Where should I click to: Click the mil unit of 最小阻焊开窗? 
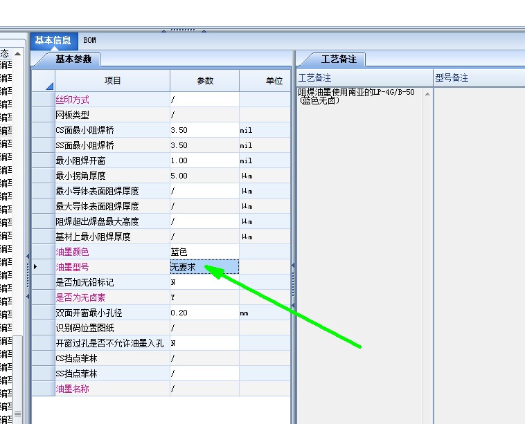pyautogui.click(x=246, y=161)
